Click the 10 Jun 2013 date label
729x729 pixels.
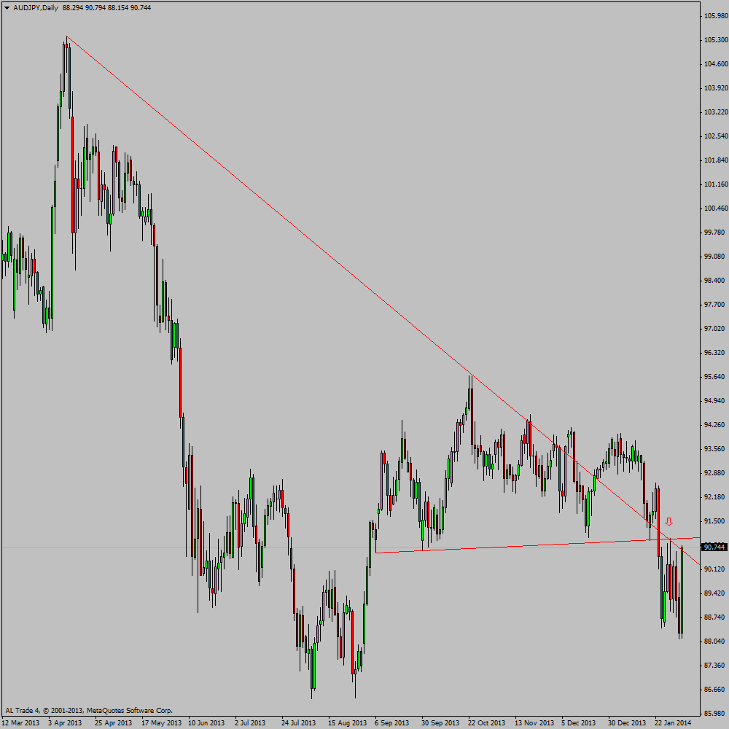tap(206, 723)
